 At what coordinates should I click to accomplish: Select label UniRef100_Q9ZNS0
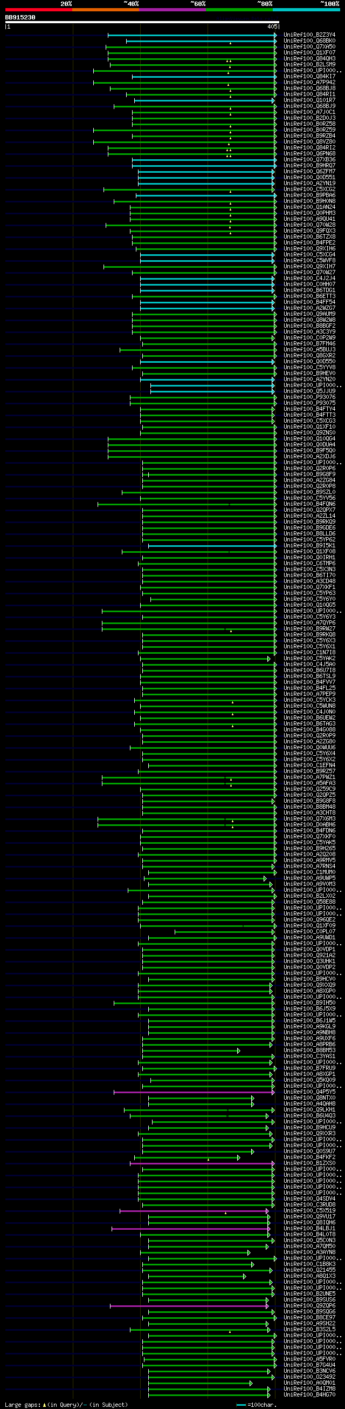click(x=309, y=432)
